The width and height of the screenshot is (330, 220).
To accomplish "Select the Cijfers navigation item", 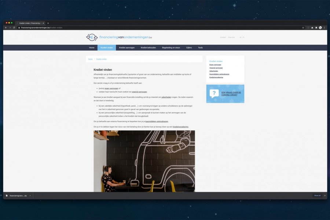I will tap(189, 48).
